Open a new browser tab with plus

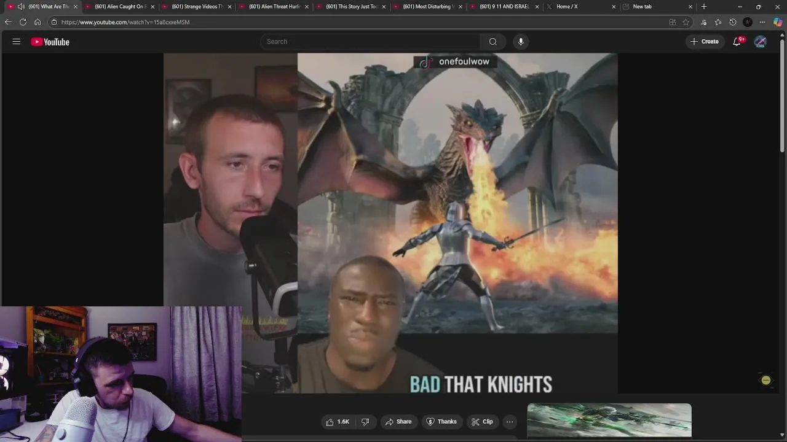tap(704, 7)
